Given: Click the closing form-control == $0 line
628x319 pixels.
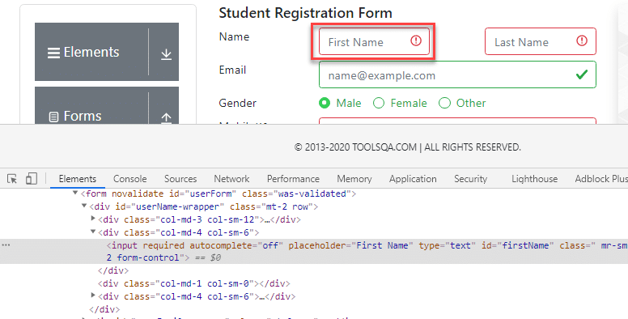Looking at the screenshot, I should (x=163, y=257).
